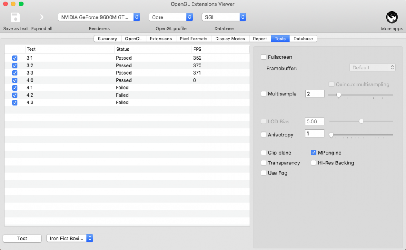Switch to the Summary tab
Image resolution: width=406 pixels, height=250 pixels.
pos(108,39)
